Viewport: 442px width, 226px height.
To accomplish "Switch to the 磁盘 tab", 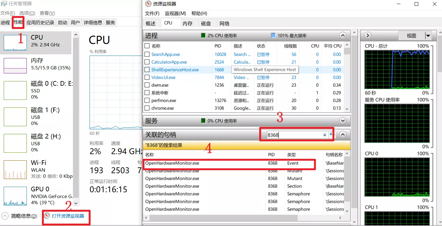I will point(206,24).
